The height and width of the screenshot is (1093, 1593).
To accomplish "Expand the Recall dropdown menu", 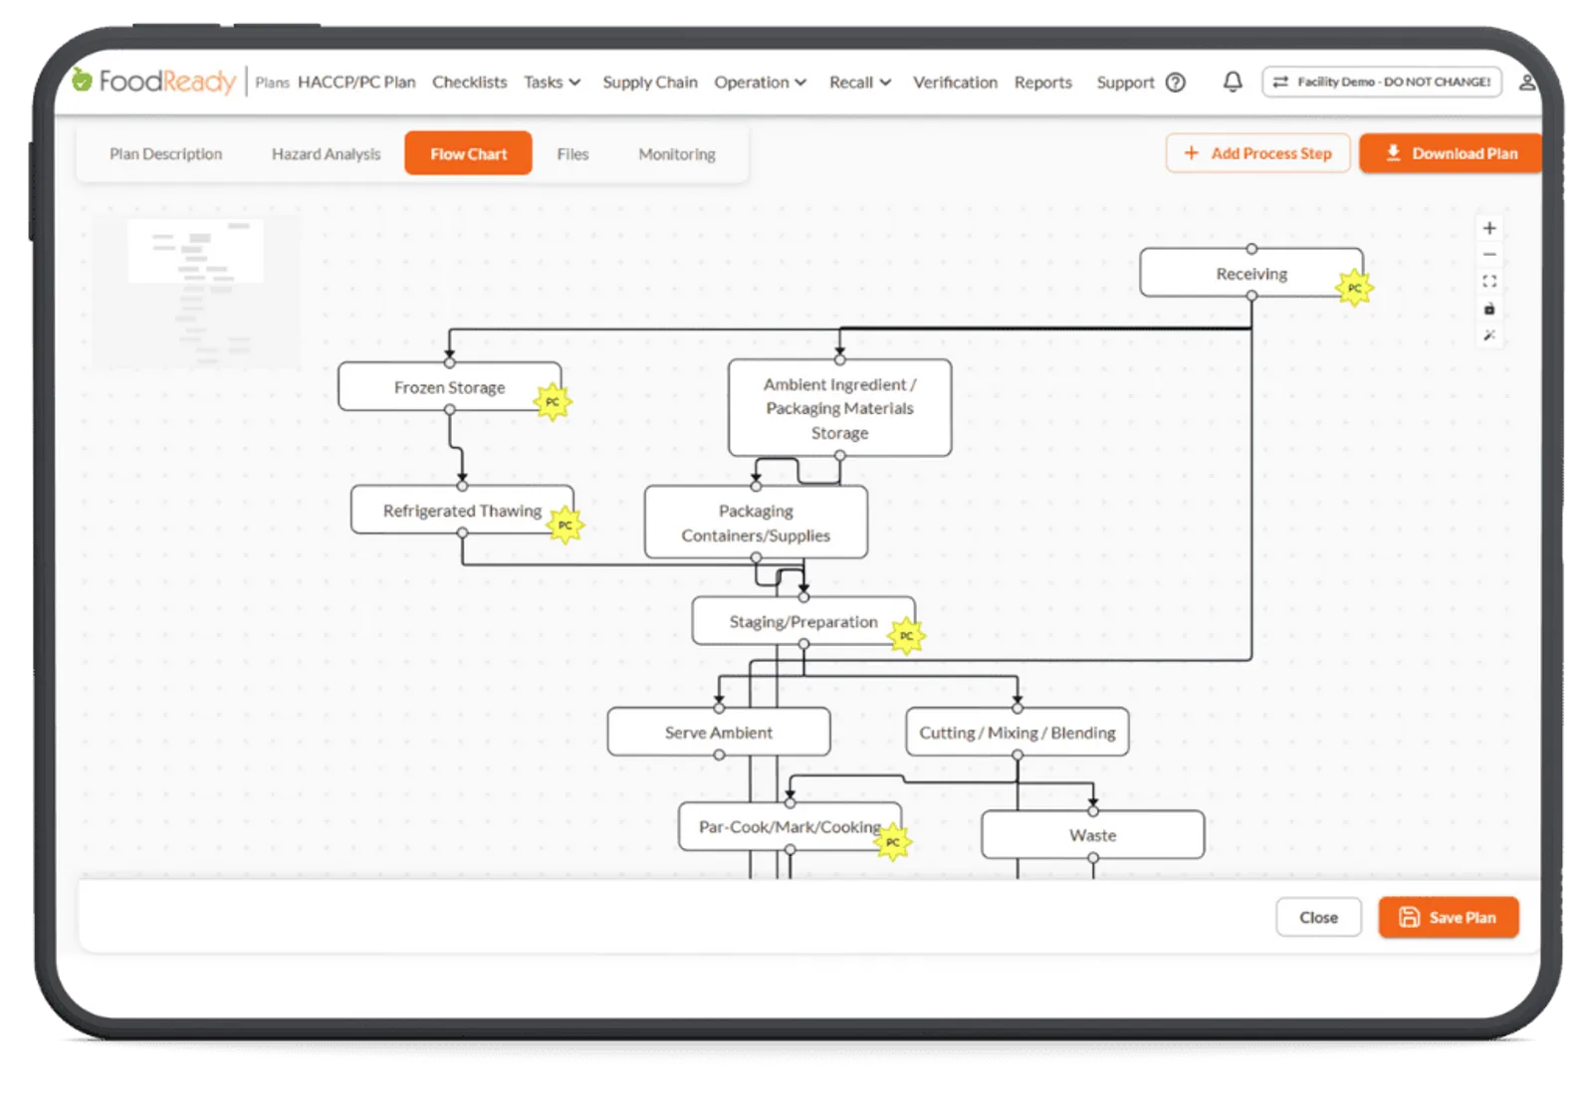I will [x=860, y=83].
